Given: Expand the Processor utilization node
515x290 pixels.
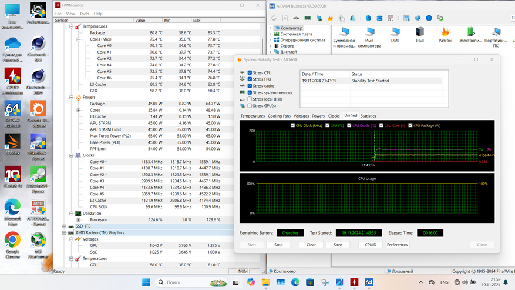Looking at the screenshot, I should point(79,219).
